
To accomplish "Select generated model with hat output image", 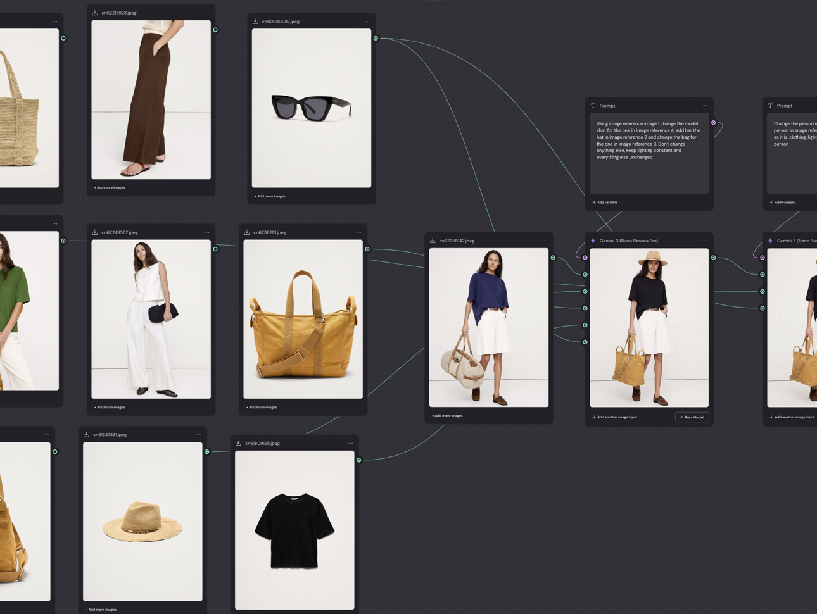I will (x=649, y=327).
